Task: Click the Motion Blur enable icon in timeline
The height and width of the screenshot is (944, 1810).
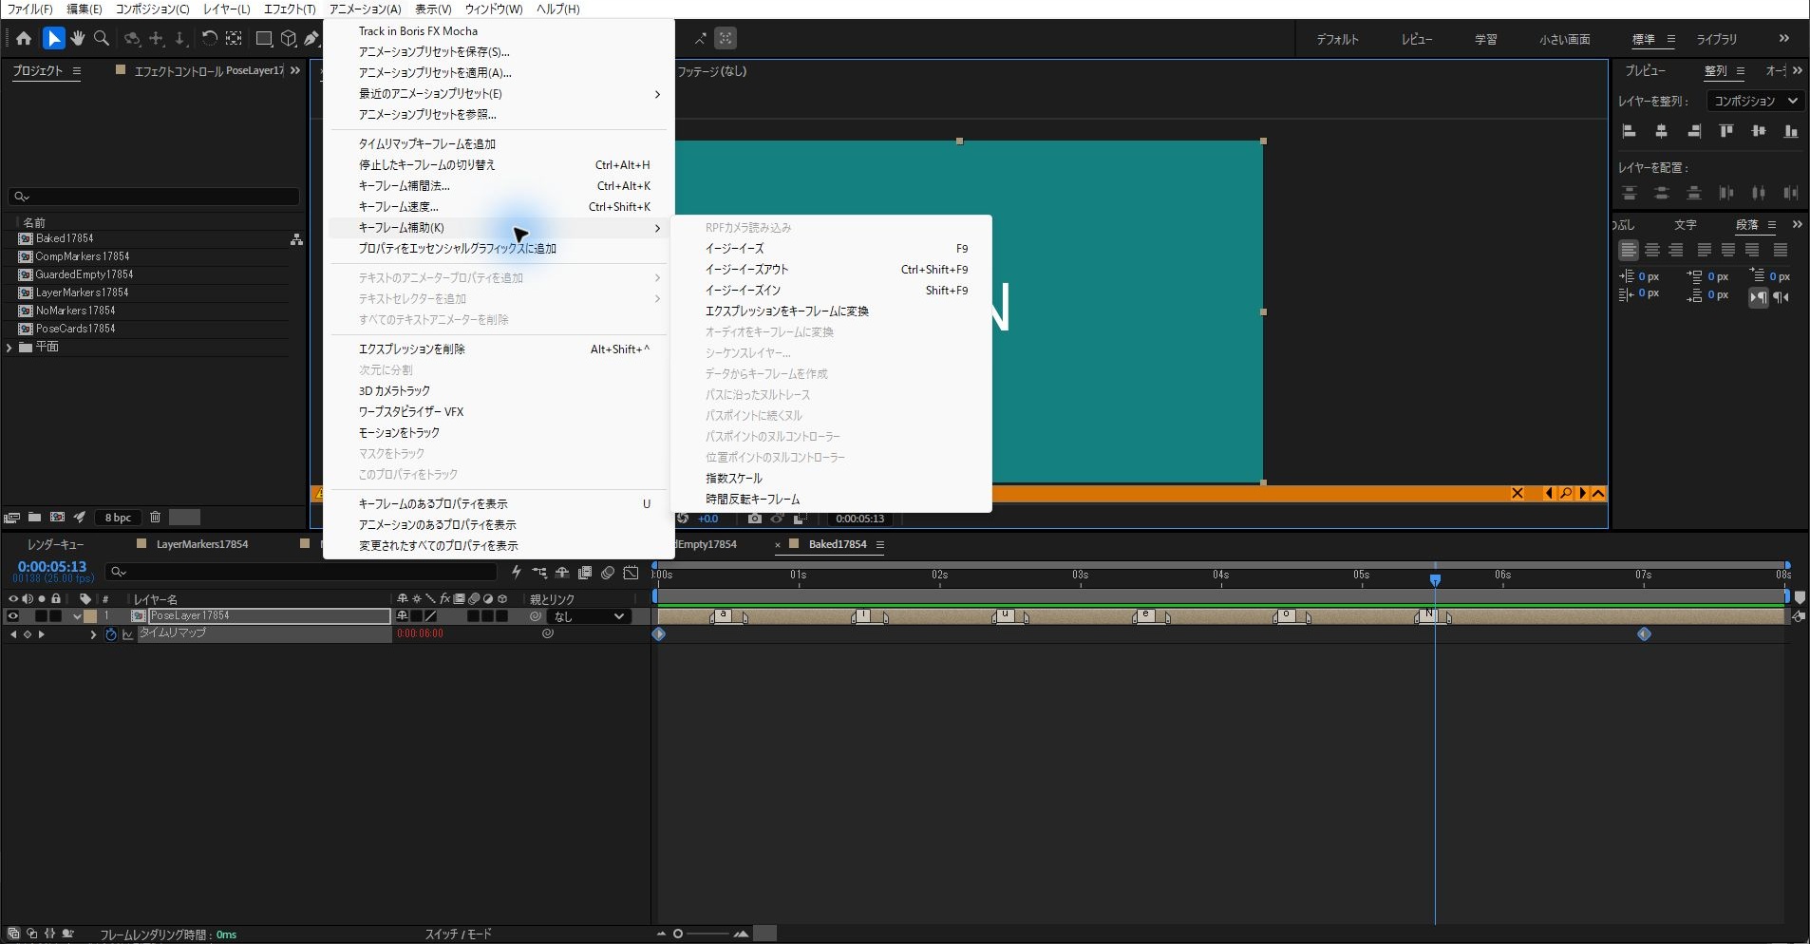Action: coord(608,573)
